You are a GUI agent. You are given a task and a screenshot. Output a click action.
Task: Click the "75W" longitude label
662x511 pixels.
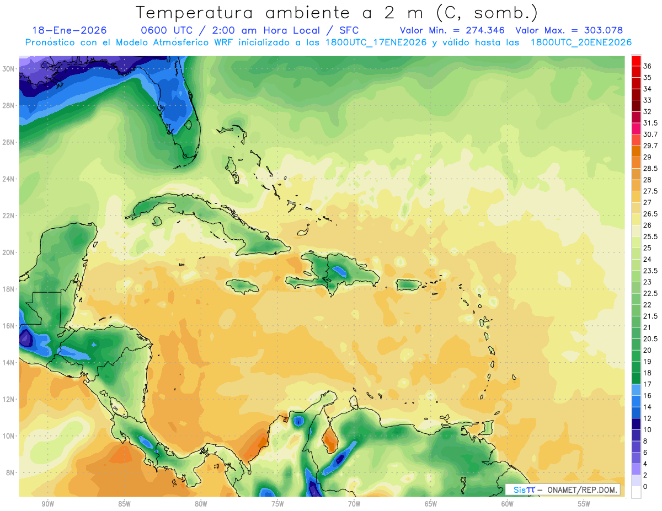[277, 504]
